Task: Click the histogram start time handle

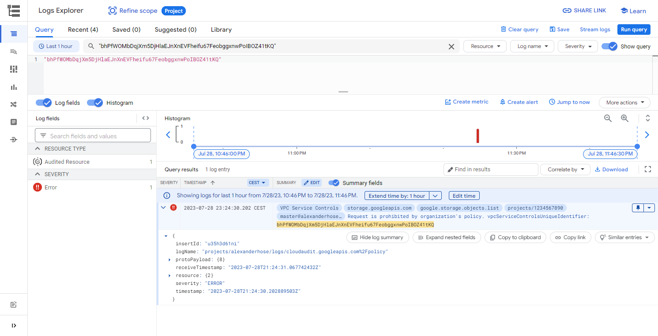Action: point(194,146)
